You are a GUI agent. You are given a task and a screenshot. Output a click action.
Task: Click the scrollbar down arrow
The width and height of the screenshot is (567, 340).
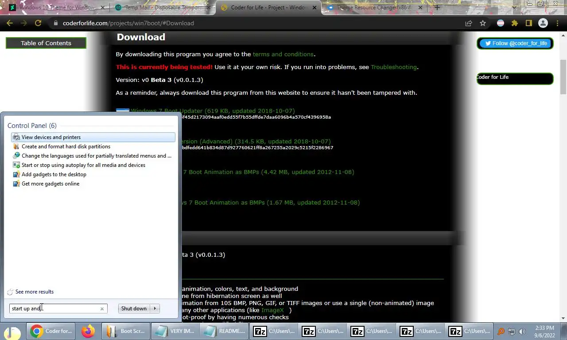tap(563, 318)
